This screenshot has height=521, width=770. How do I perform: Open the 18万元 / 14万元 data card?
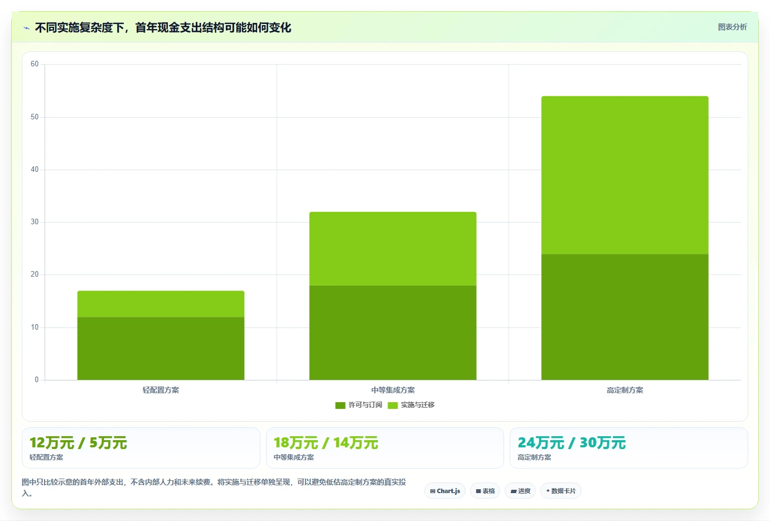[385, 448]
